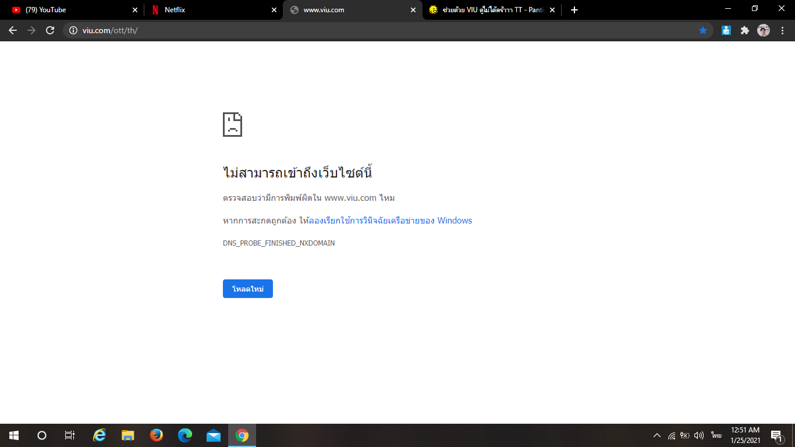Open the Windows Start menu
This screenshot has width=795, height=447.
point(14,435)
